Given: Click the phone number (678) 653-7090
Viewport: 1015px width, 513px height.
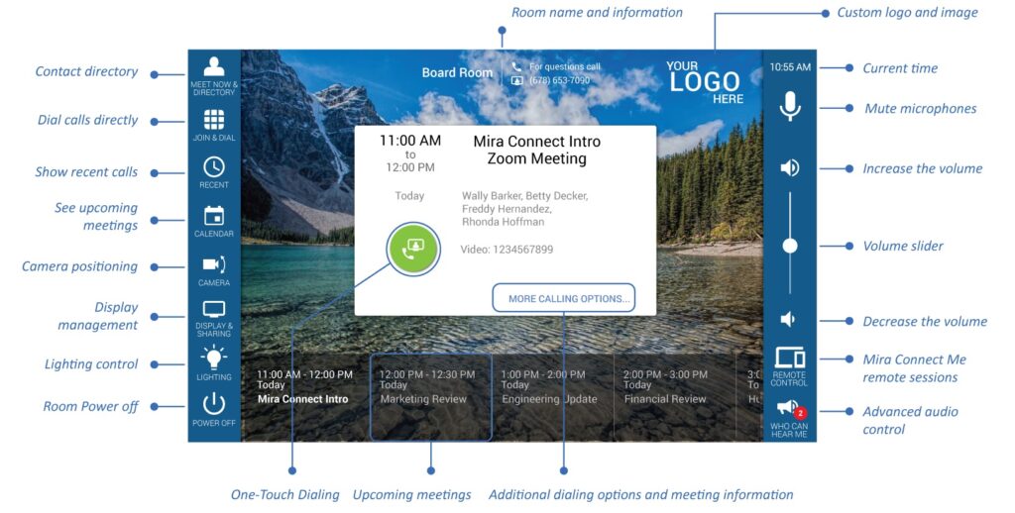Looking at the screenshot, I should click(x=559, y=81).
